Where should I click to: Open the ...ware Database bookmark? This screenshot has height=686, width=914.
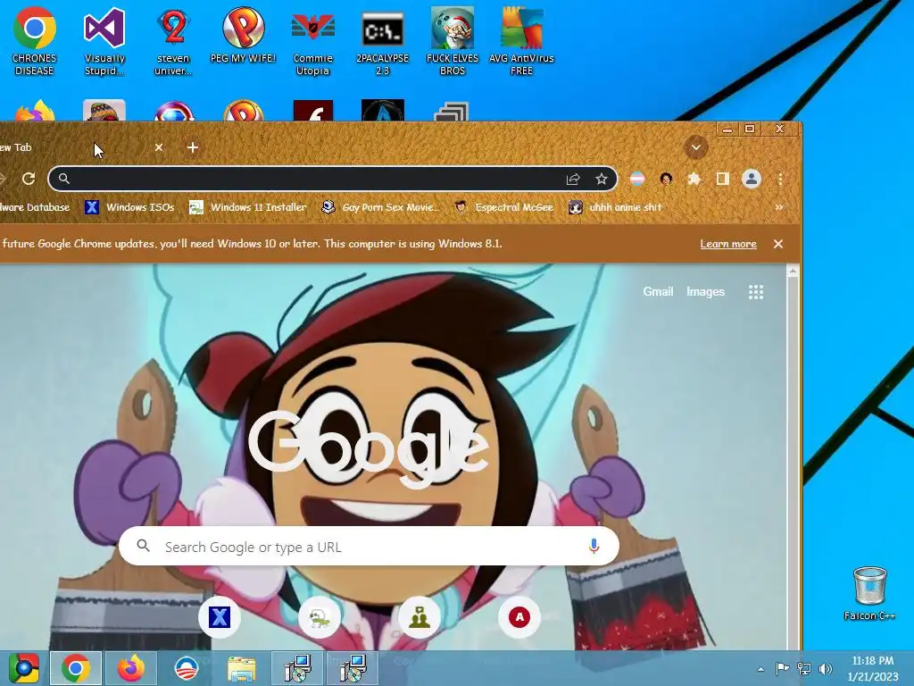coord(35,207)
